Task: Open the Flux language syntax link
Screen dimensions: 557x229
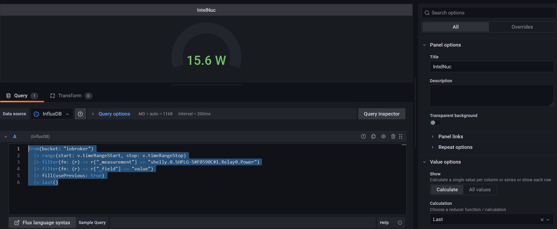Action: coord(42,223)
